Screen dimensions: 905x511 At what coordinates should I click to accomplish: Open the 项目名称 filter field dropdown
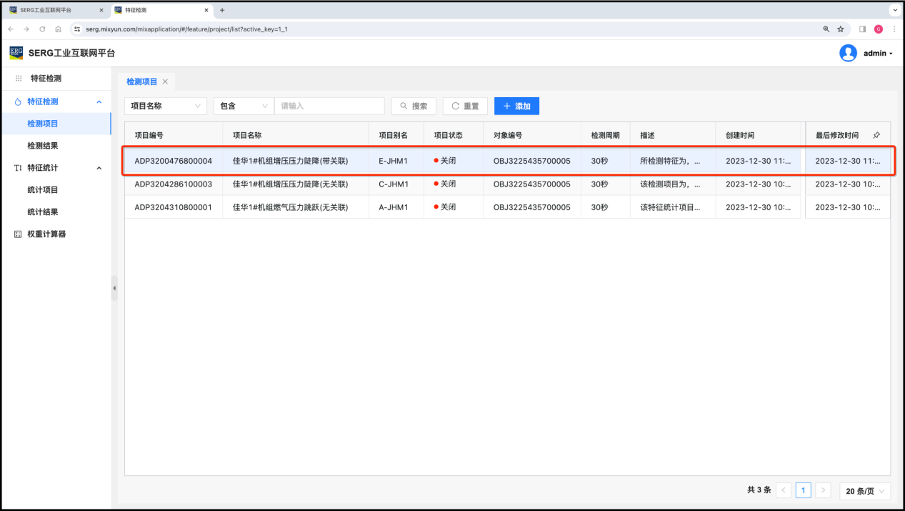(165, 106)
